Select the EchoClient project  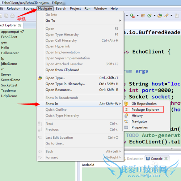pyautogui.click(x=9, y=37)
